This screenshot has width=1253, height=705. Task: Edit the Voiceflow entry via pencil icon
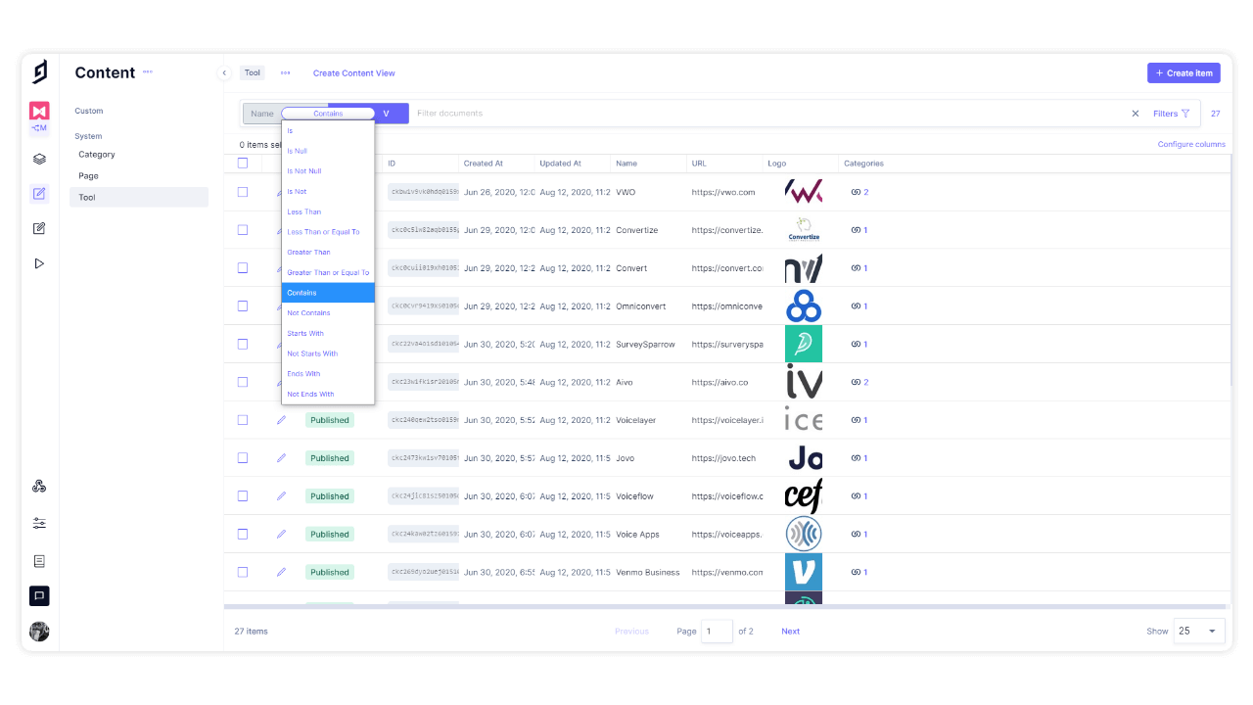pos(281,495)
